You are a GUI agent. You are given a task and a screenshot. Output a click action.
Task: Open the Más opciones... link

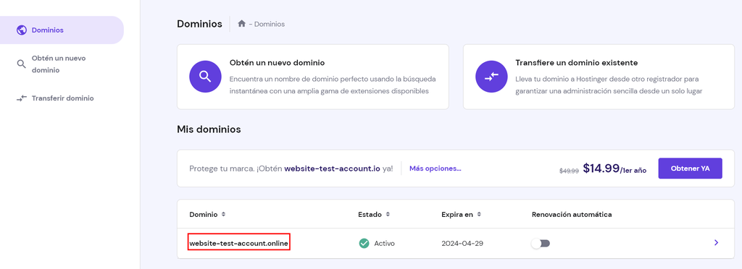pyautogui.click(x=435, y=168)
